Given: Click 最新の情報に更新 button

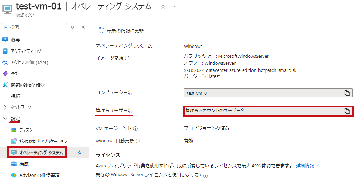Looking at the screenshot, I should (121, 31).
